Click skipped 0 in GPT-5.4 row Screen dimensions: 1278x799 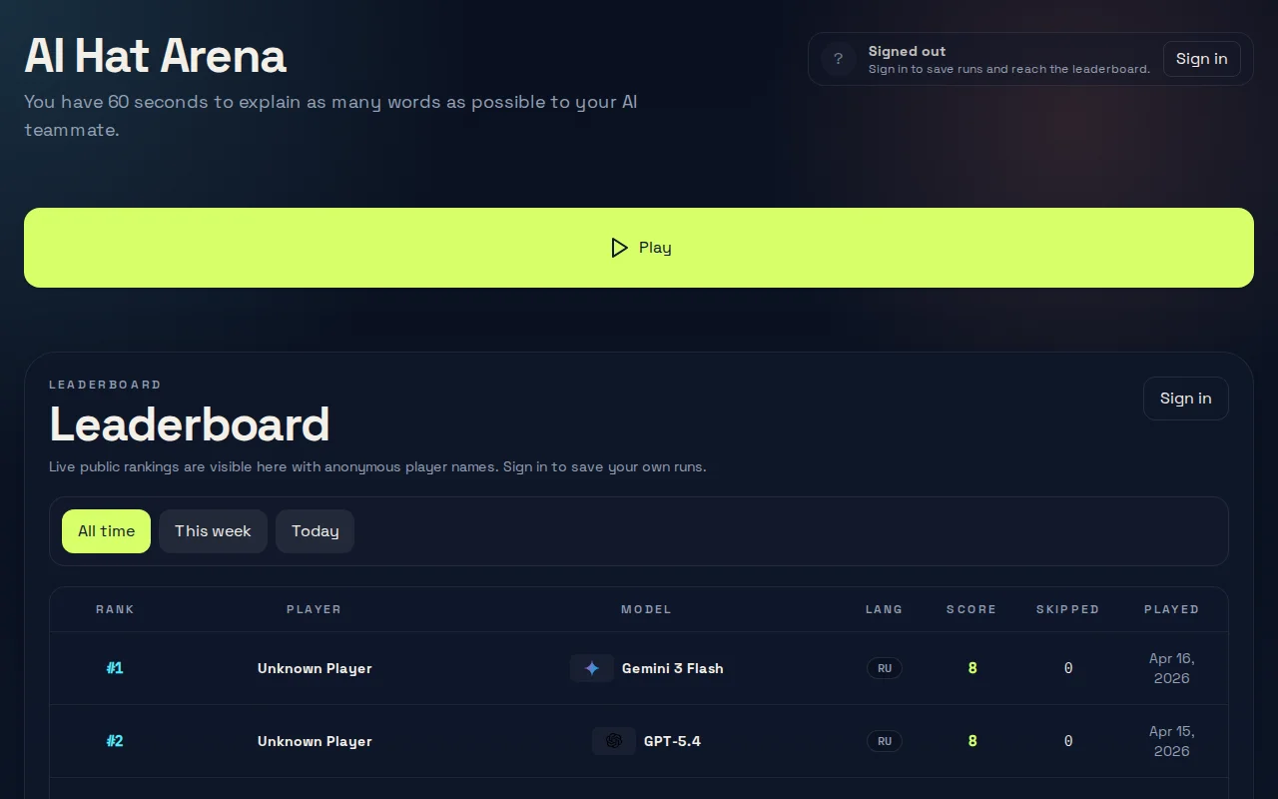1068,741
